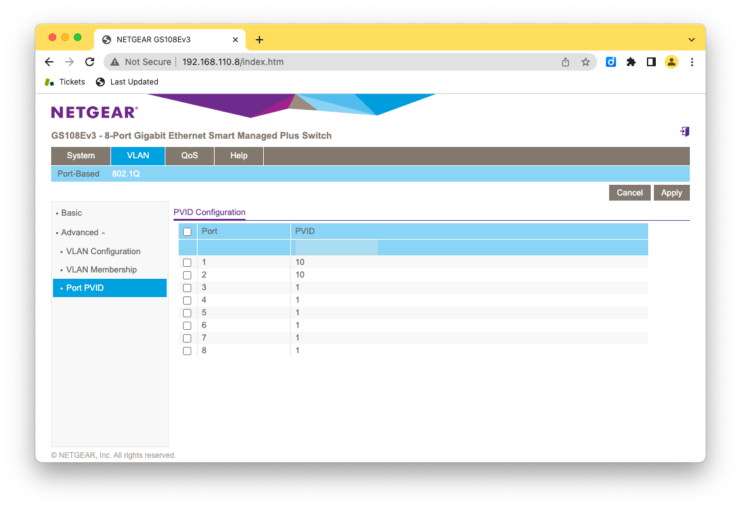The image size is (741, 509).
Task: Check the checkbox for port 2
Action: point(187,275)
